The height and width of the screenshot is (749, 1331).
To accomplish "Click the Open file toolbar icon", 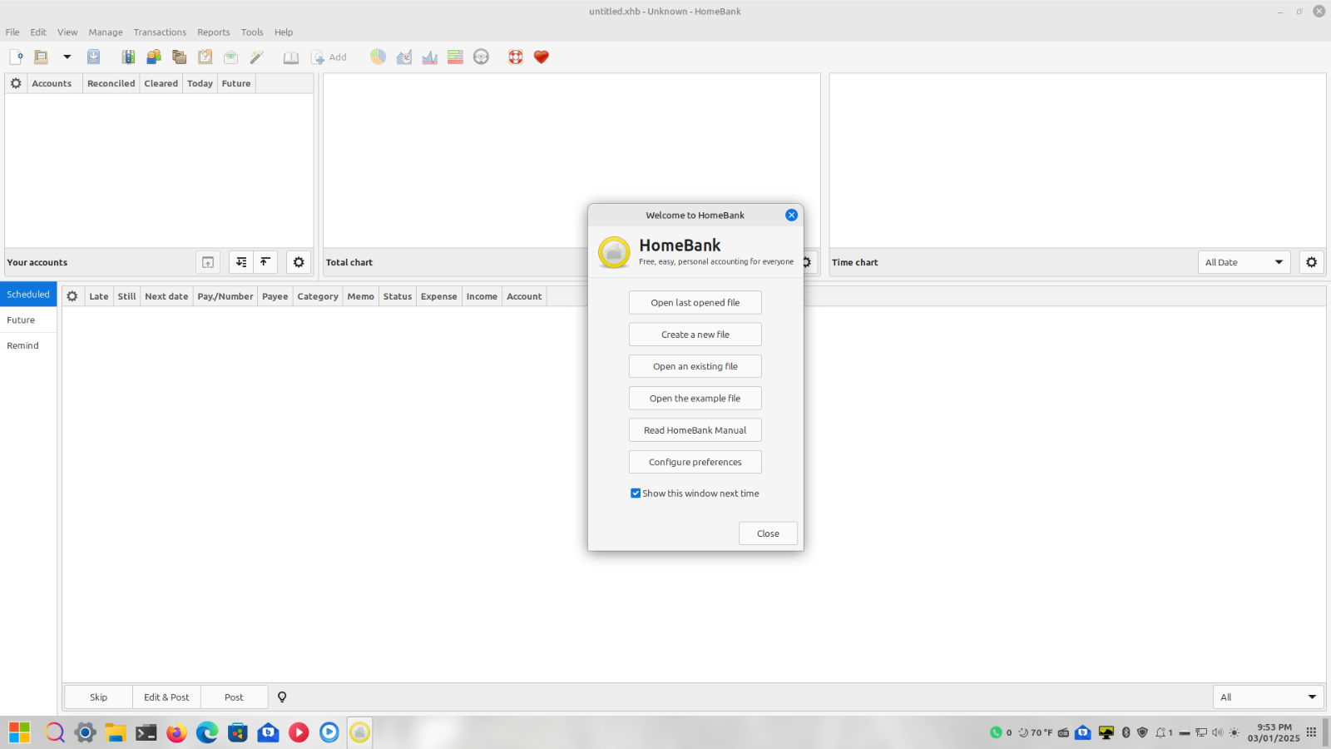I will tap(41, 57).
